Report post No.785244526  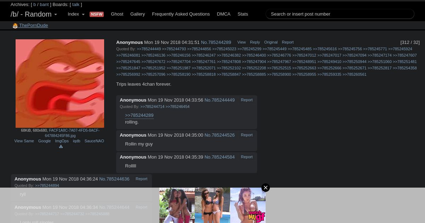pos(246,135)
